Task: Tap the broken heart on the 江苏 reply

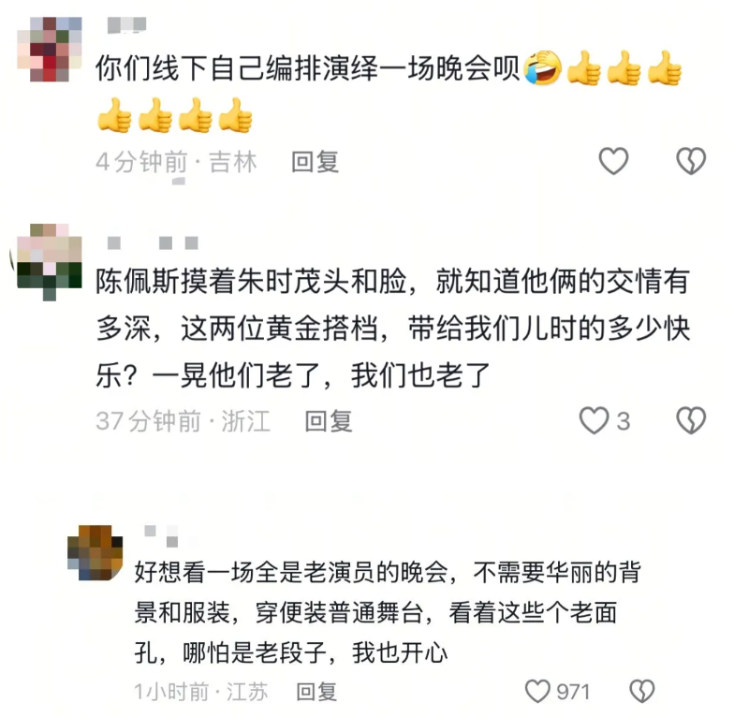Action: point(642,691)
